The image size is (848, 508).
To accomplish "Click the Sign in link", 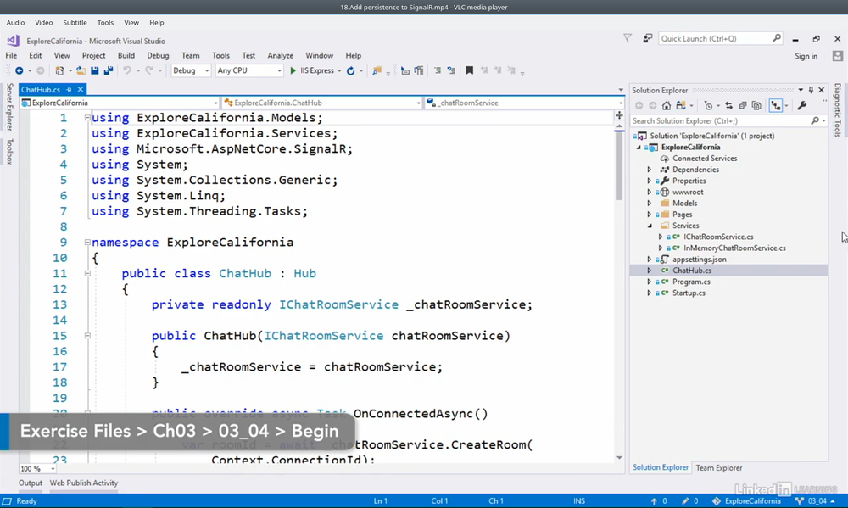I will (x=806, y=56).
